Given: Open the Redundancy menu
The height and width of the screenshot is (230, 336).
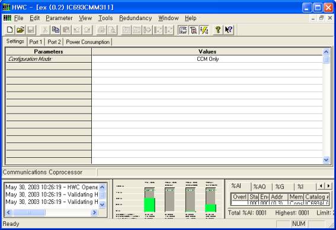Looking at the screenshot, I should 136,18.
